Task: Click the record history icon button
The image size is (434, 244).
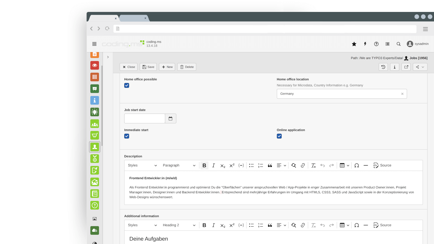Action: coord(383,67)
